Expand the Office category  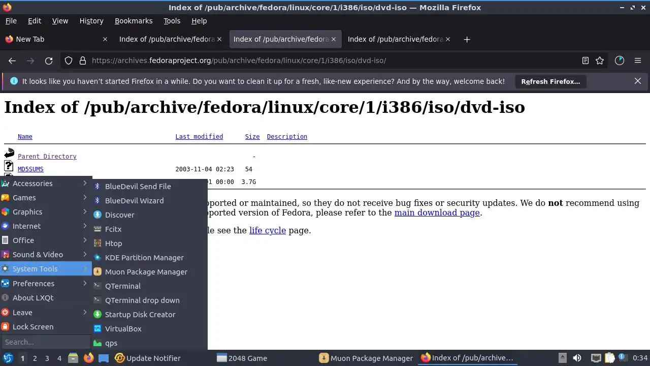46,240
